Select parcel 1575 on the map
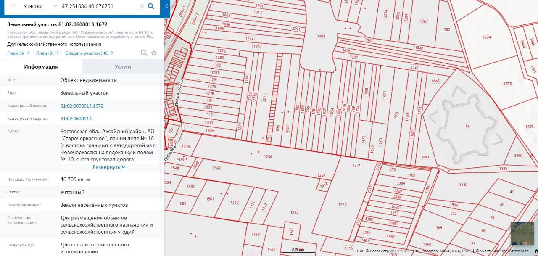 508,84
